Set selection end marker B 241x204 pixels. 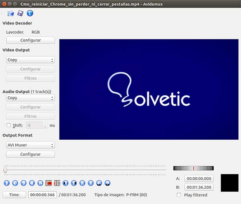pos(57,183)
